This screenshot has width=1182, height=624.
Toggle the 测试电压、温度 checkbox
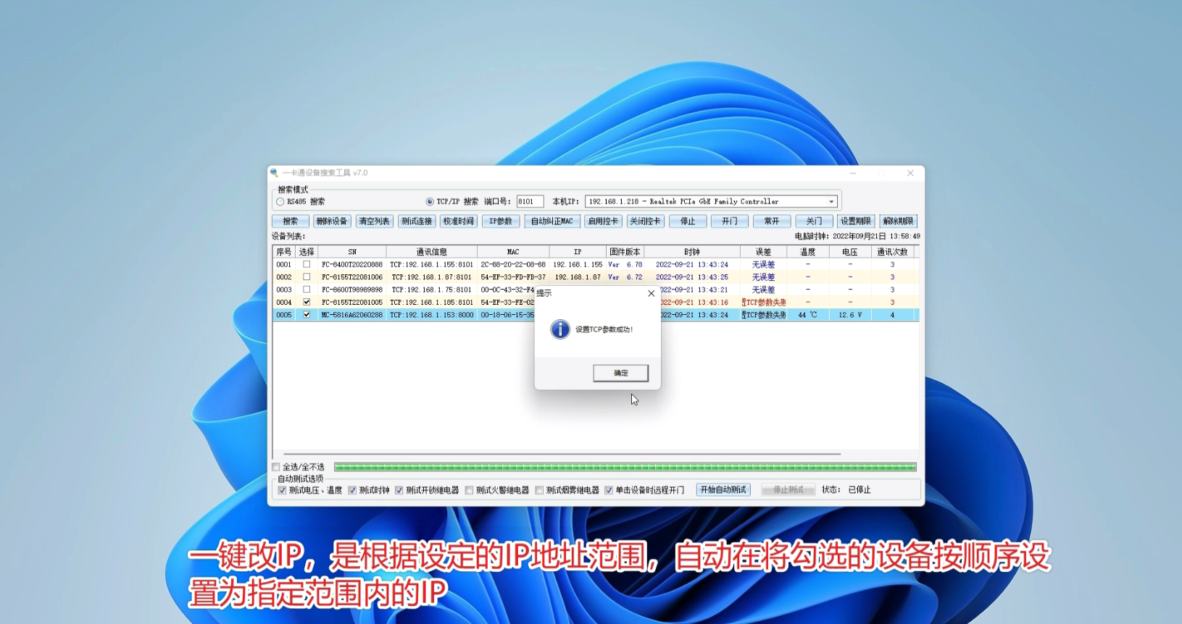pos(283,490)
